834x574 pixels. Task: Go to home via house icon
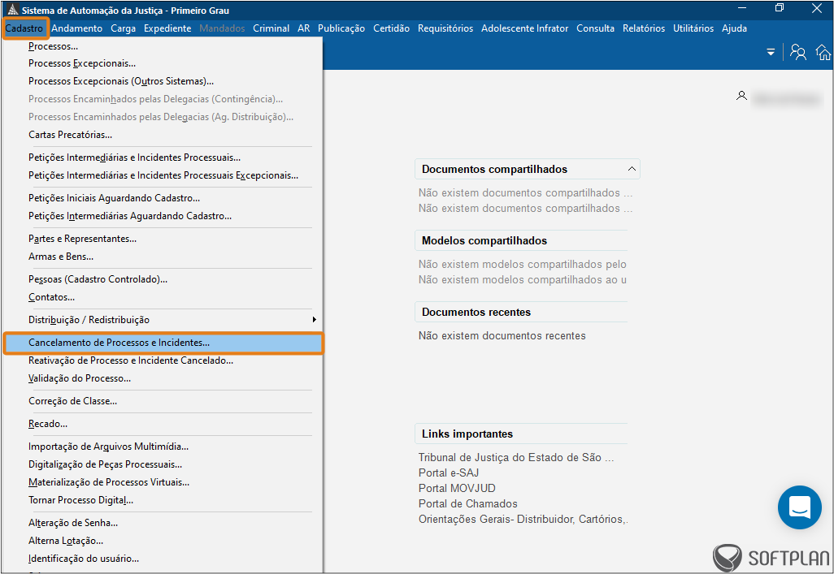point(823,52)
